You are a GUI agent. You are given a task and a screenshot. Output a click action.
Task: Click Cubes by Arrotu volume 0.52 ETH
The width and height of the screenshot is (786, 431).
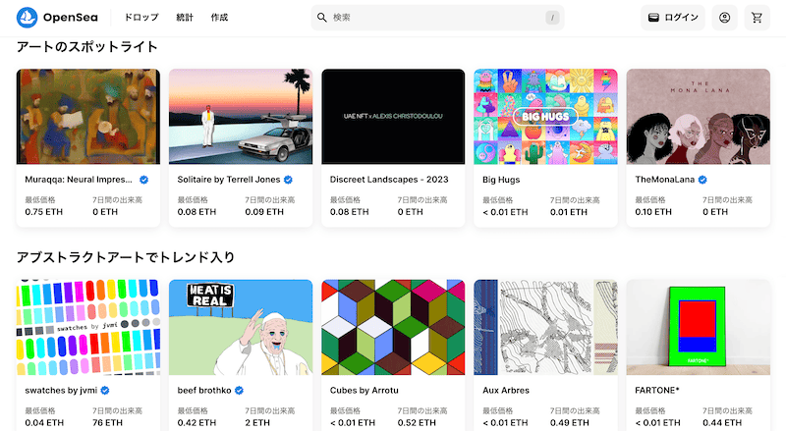pos(417,423)
